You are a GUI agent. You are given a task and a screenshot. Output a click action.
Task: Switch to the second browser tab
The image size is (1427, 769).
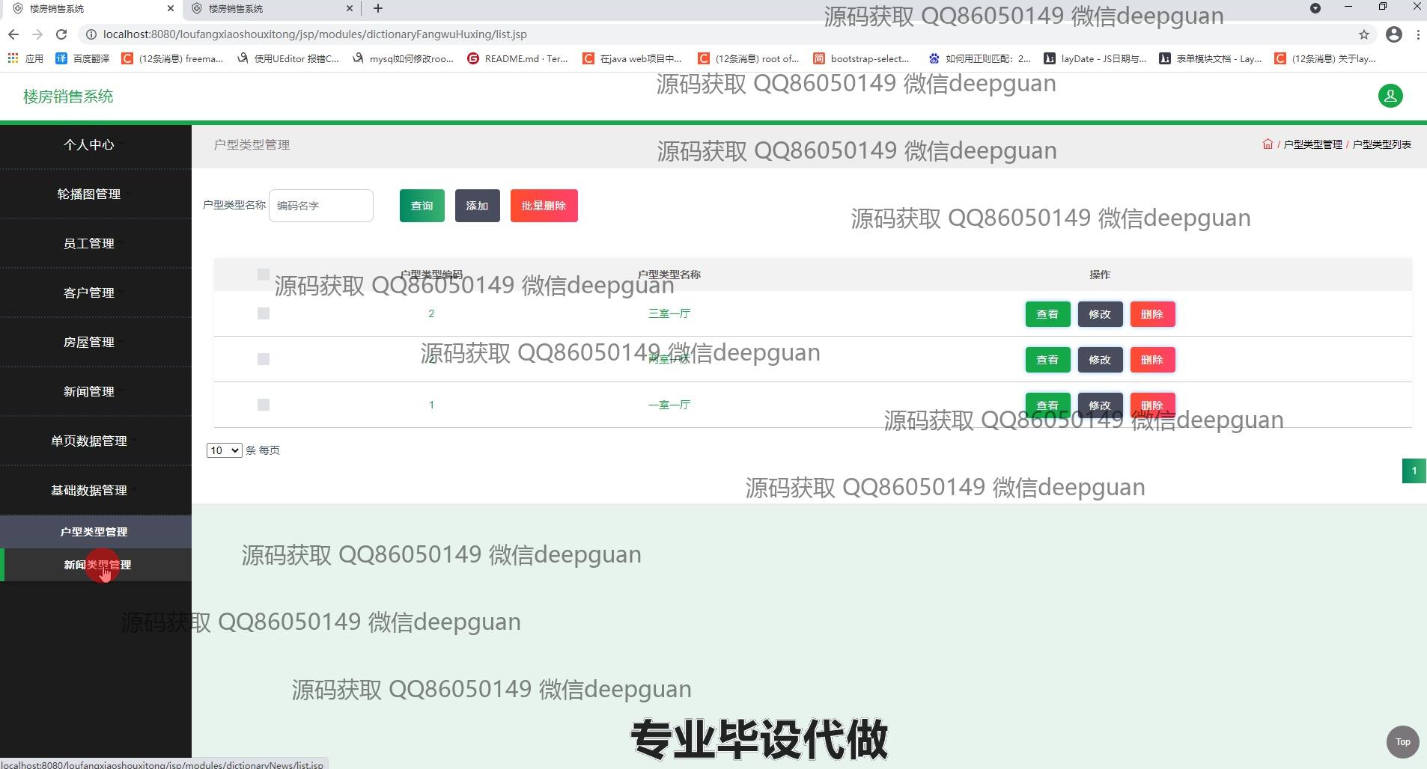270,9
